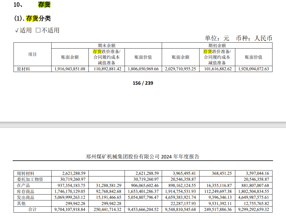Select the cell 4,649,987,575.61

tap(254, 197)
